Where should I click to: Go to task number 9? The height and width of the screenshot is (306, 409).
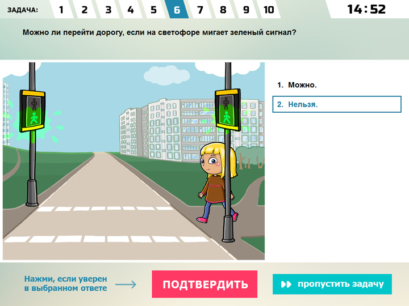pos(246,10)
